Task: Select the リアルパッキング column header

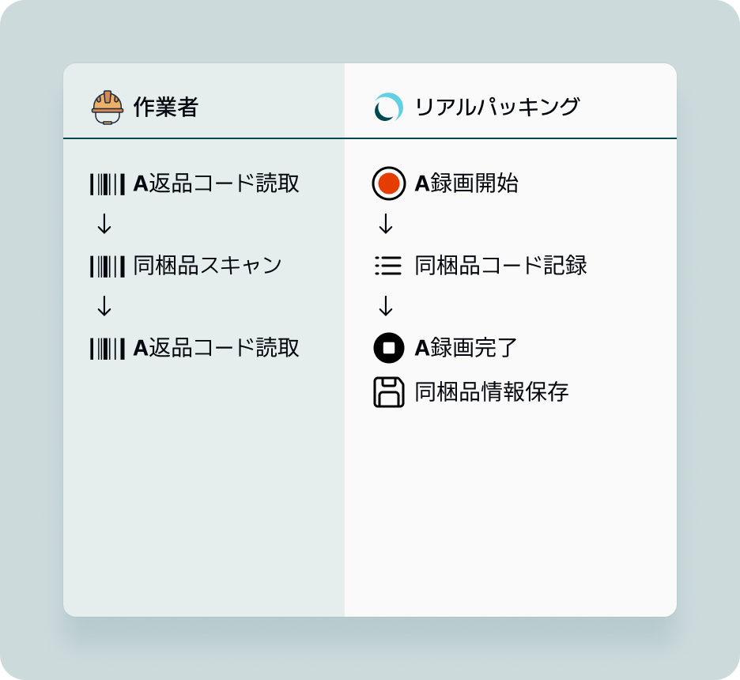Action: click(497, 107)
